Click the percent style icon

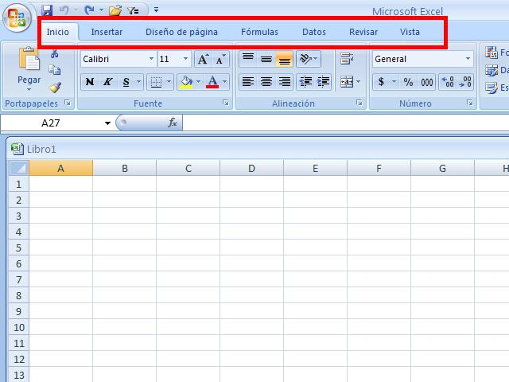[408, 82]
